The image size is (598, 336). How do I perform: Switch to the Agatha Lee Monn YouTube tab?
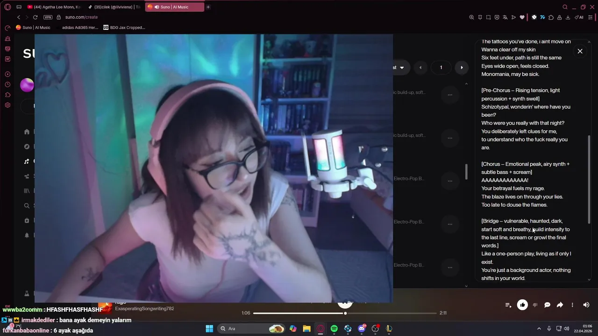(x=54, y=7)
